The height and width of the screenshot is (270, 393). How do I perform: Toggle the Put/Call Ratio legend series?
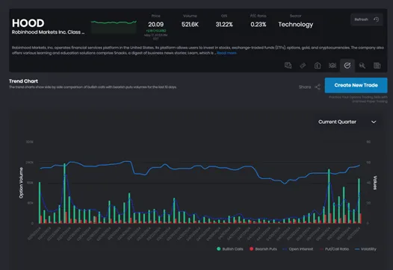coord(334,249)
